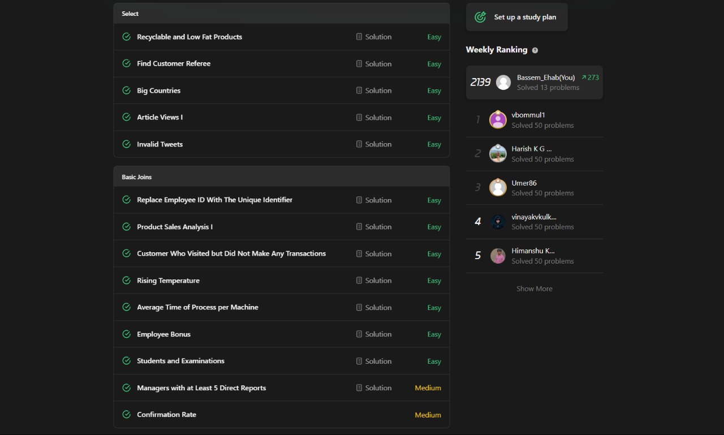Click Harish K G's avatar in ranking
Viewport: 724px width, 435px height.
[x=498, y=154]
